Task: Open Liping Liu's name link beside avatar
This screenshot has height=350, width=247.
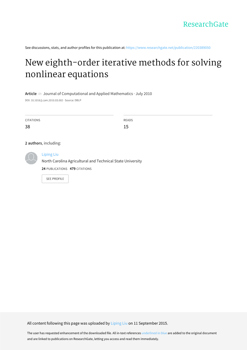Action: 50,154
